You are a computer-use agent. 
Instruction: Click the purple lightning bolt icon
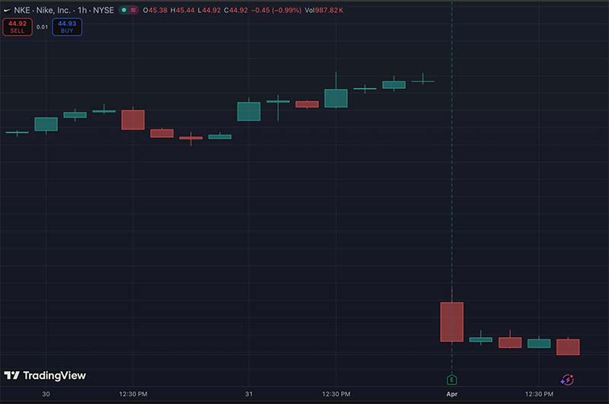(567, 380)
